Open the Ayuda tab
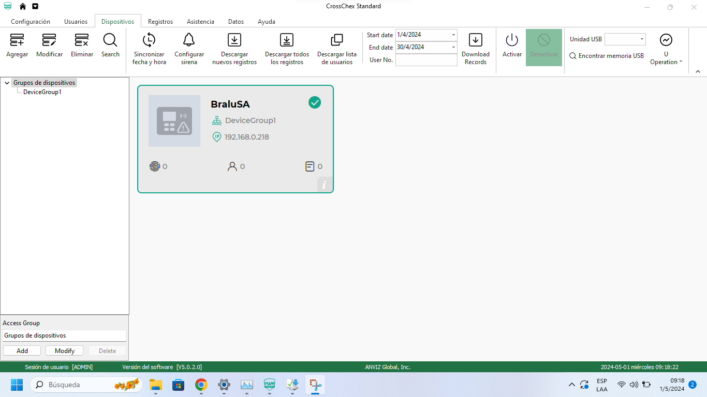 (267, 22)
